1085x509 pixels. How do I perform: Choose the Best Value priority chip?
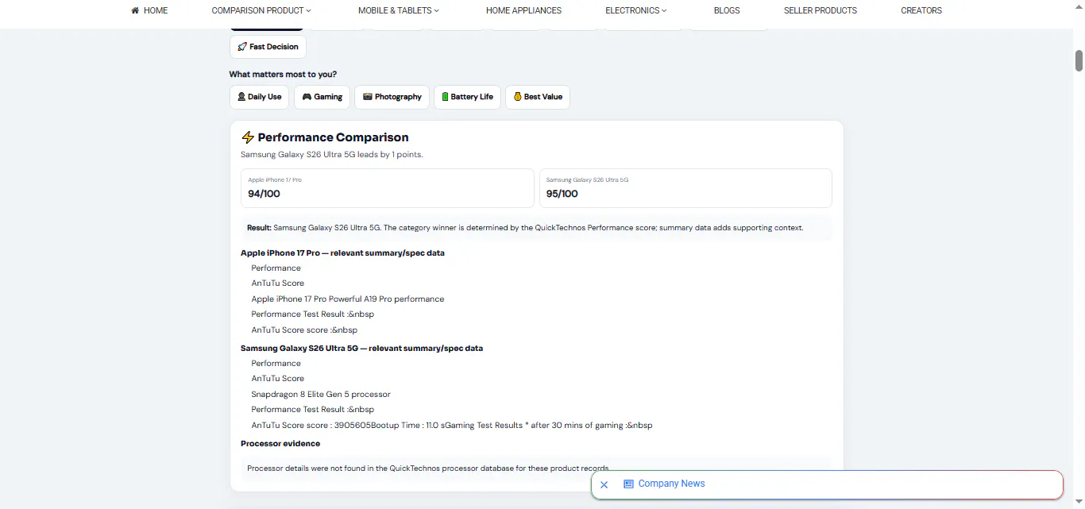pyautogui.click(x=537, y=97)
